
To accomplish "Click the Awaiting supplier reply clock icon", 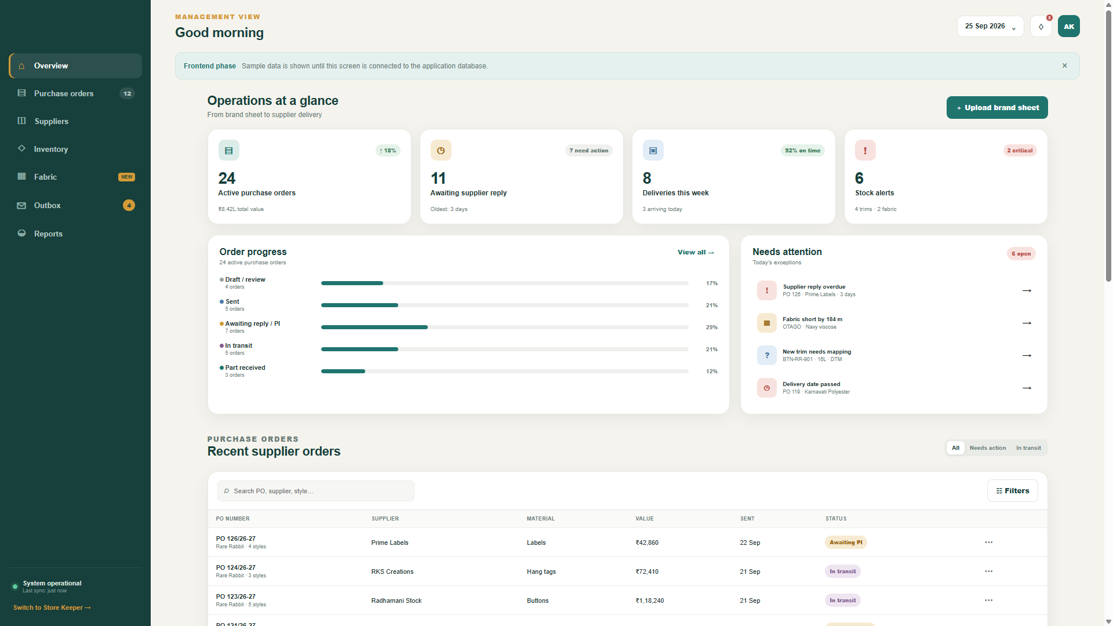I will tap(441, 150).
